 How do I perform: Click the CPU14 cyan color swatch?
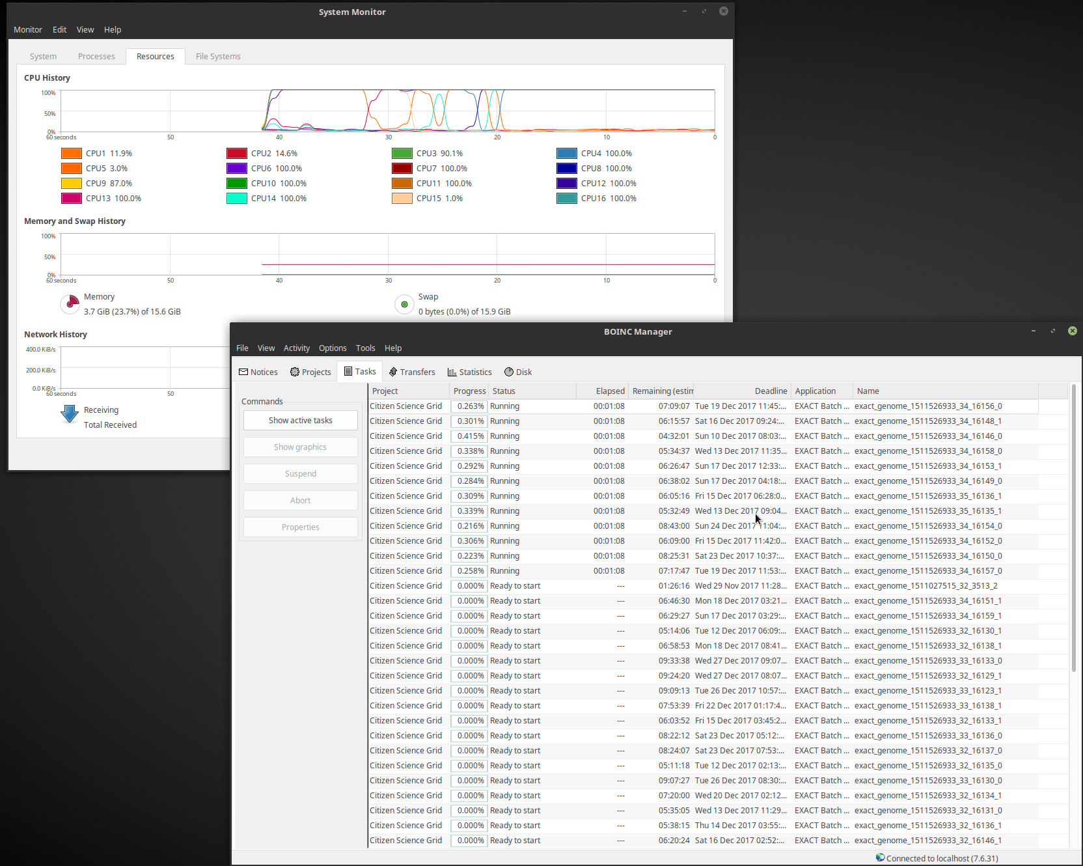[237, 199]
